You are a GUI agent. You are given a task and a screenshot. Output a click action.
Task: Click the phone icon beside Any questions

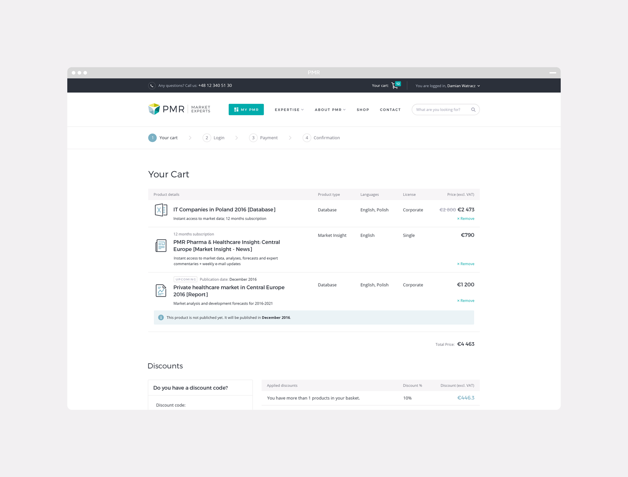click(x=152, y=86)
